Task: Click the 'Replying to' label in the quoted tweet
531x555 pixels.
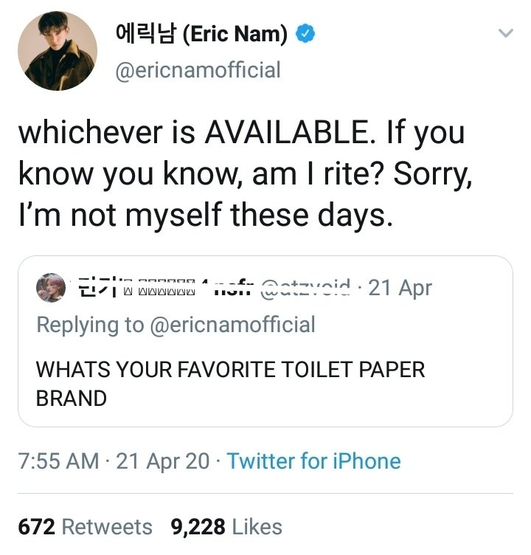Action: click(x=90, y=325)
